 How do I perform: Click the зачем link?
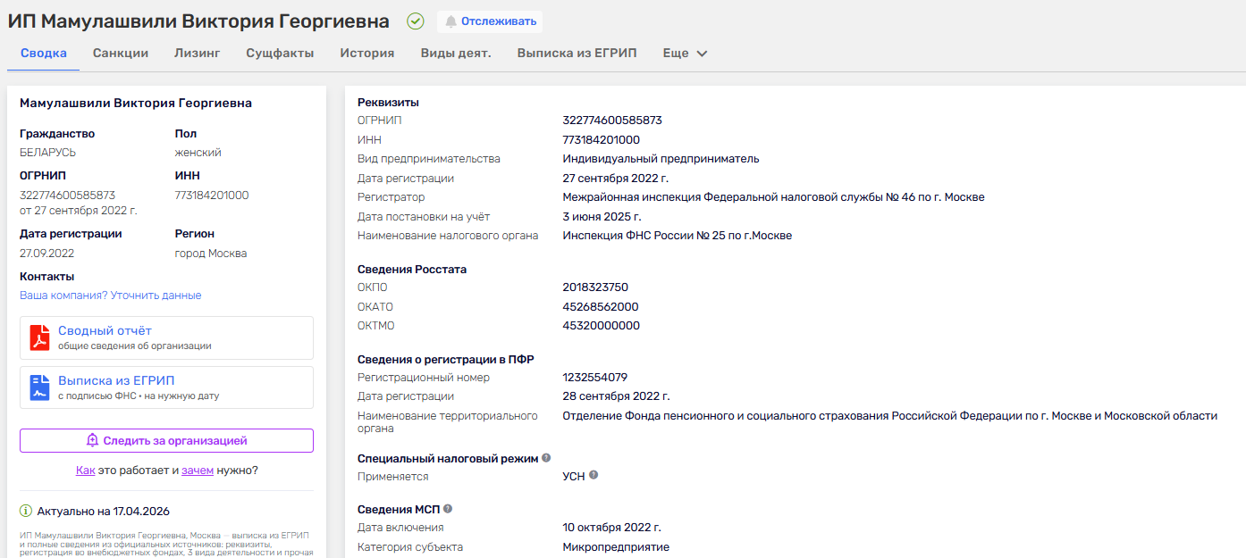pyautogui.click(x=198, y=470)
